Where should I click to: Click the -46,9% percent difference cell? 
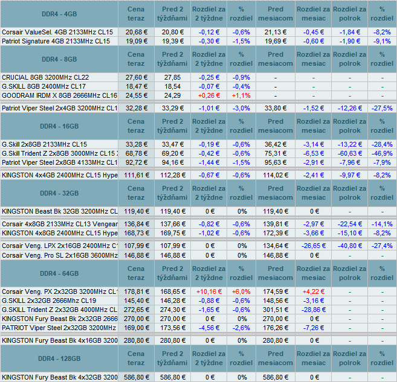pyautogui.click(x=382, y=153)
